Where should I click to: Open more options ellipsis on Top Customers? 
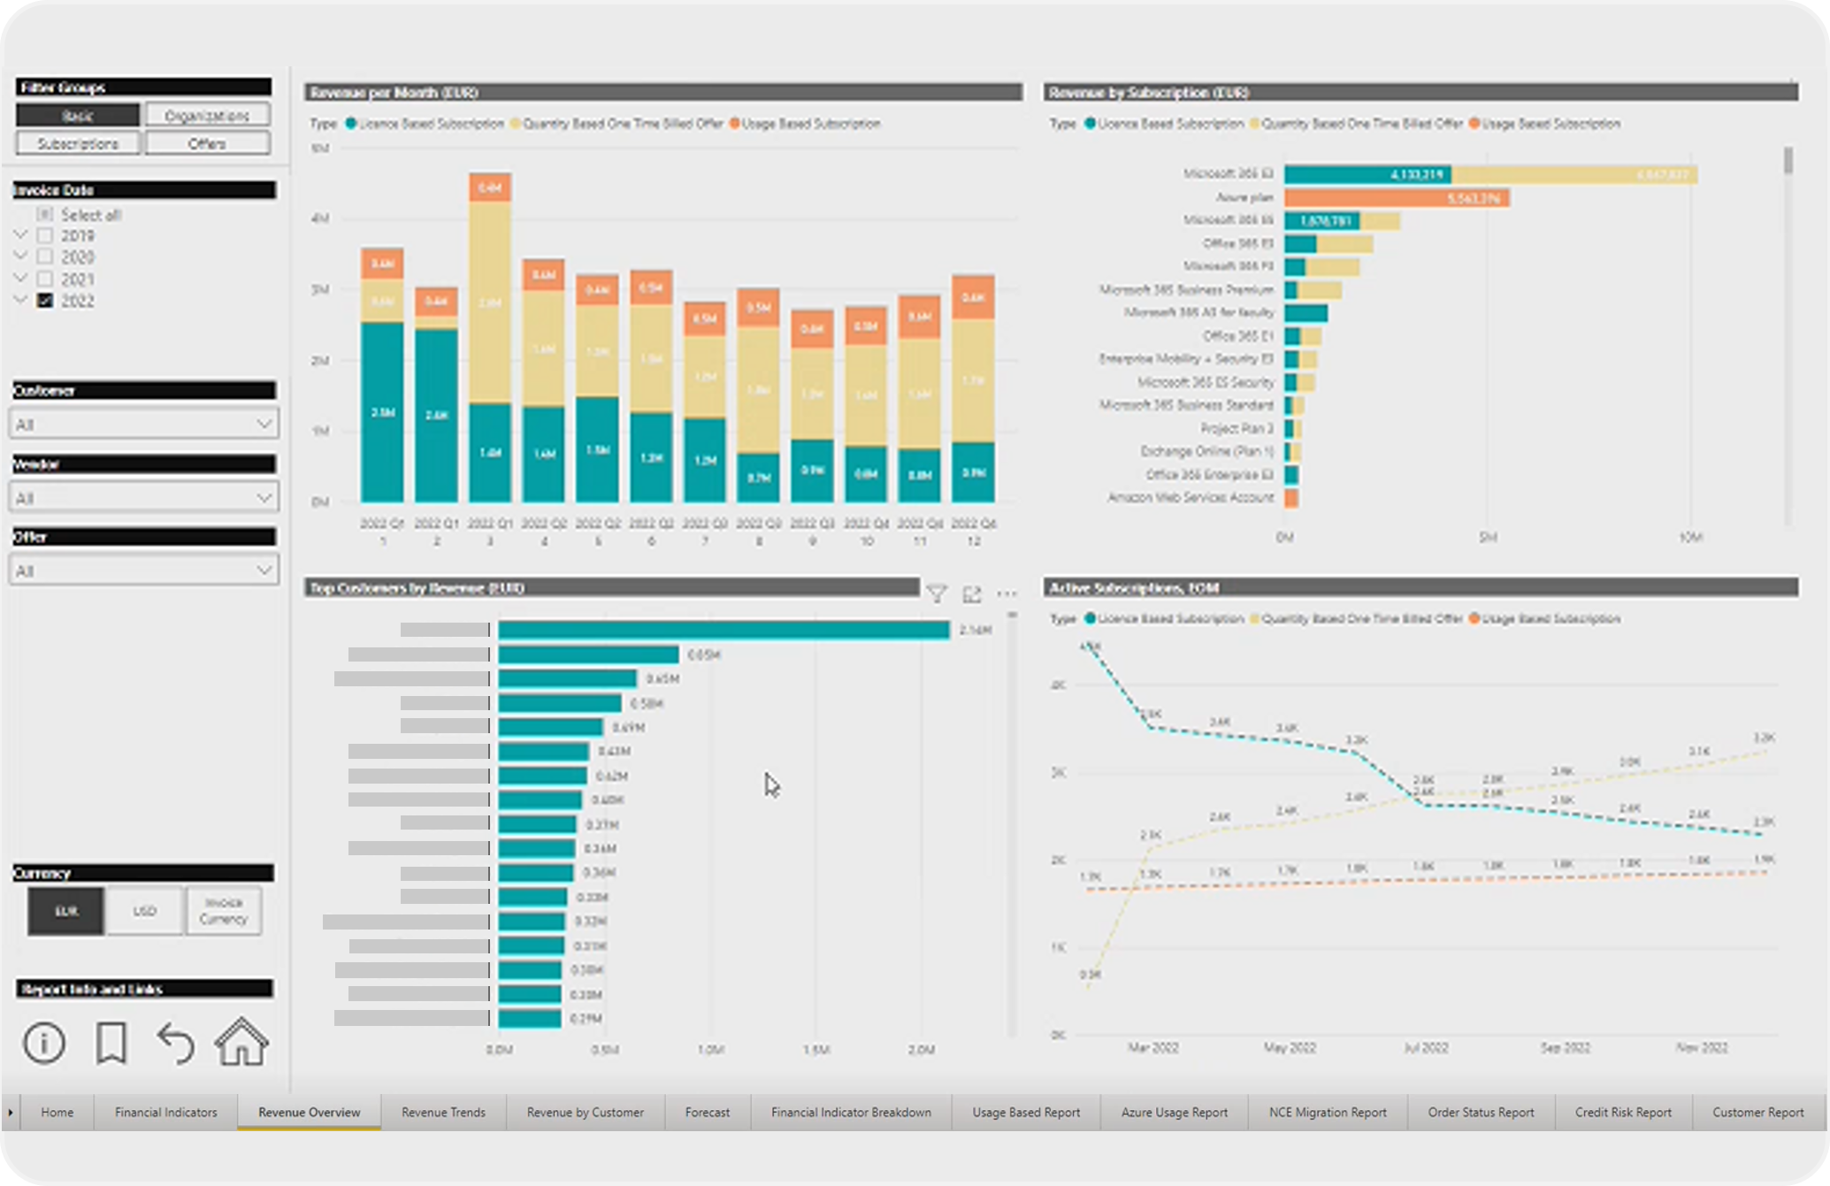point(1007,593)
